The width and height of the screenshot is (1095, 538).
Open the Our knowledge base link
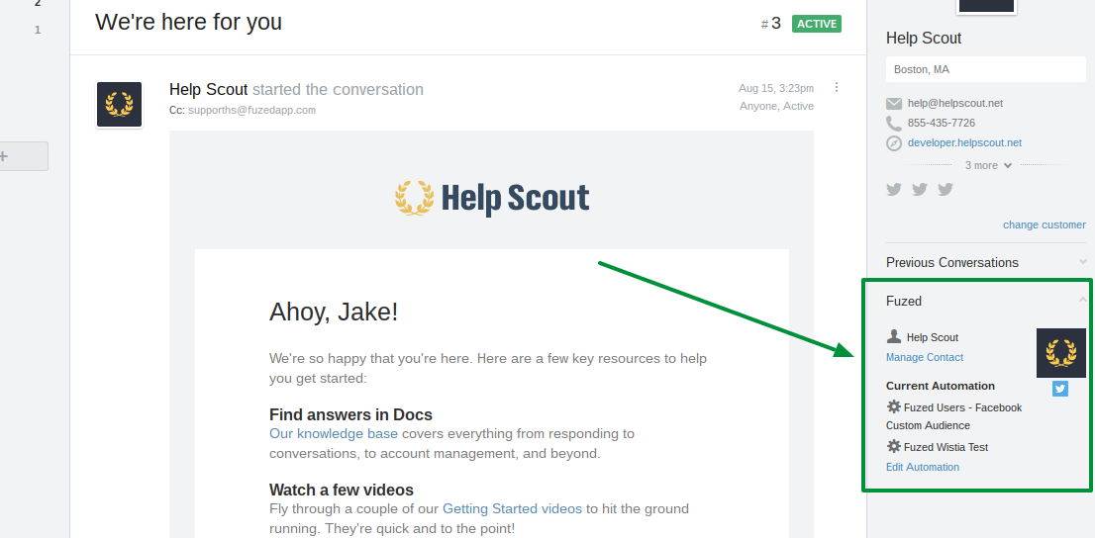point(334,433)
